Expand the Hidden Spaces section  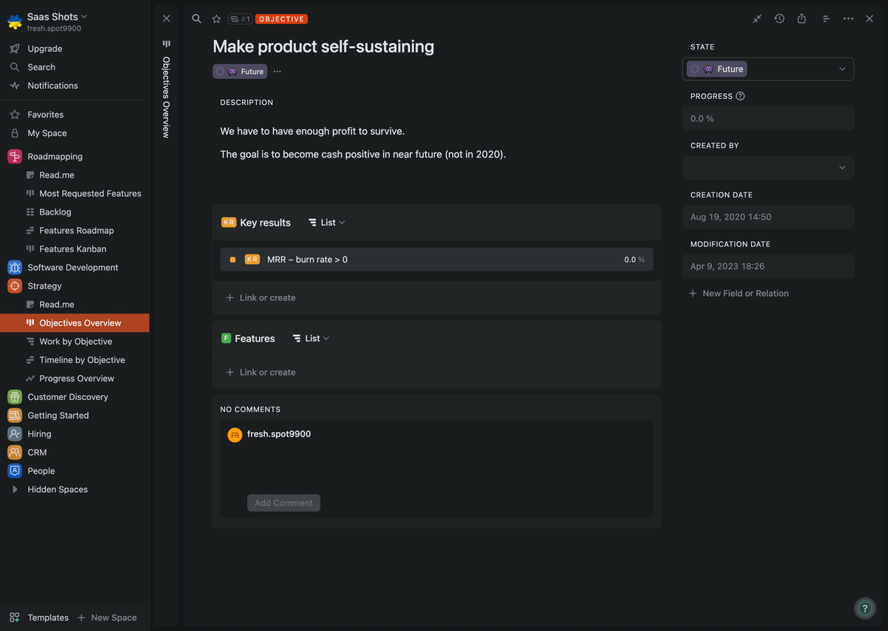14,490
